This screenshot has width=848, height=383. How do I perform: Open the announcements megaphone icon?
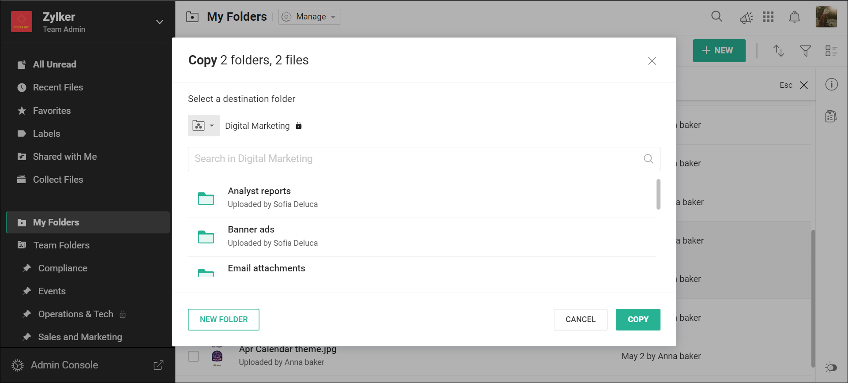coord(746,18)
